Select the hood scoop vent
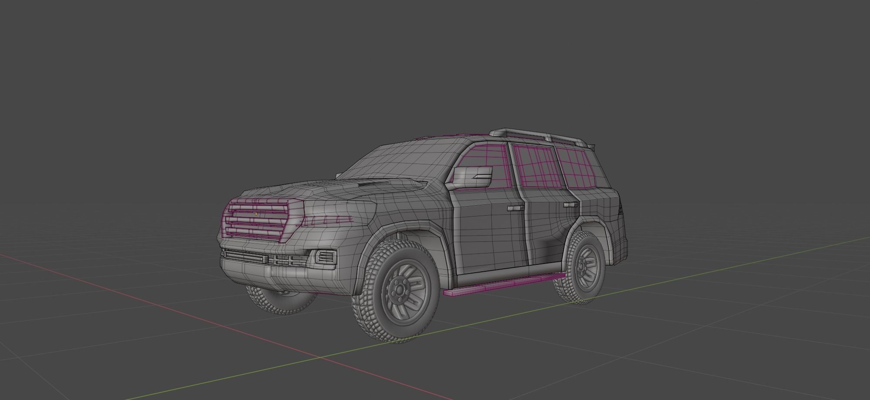 373,184
